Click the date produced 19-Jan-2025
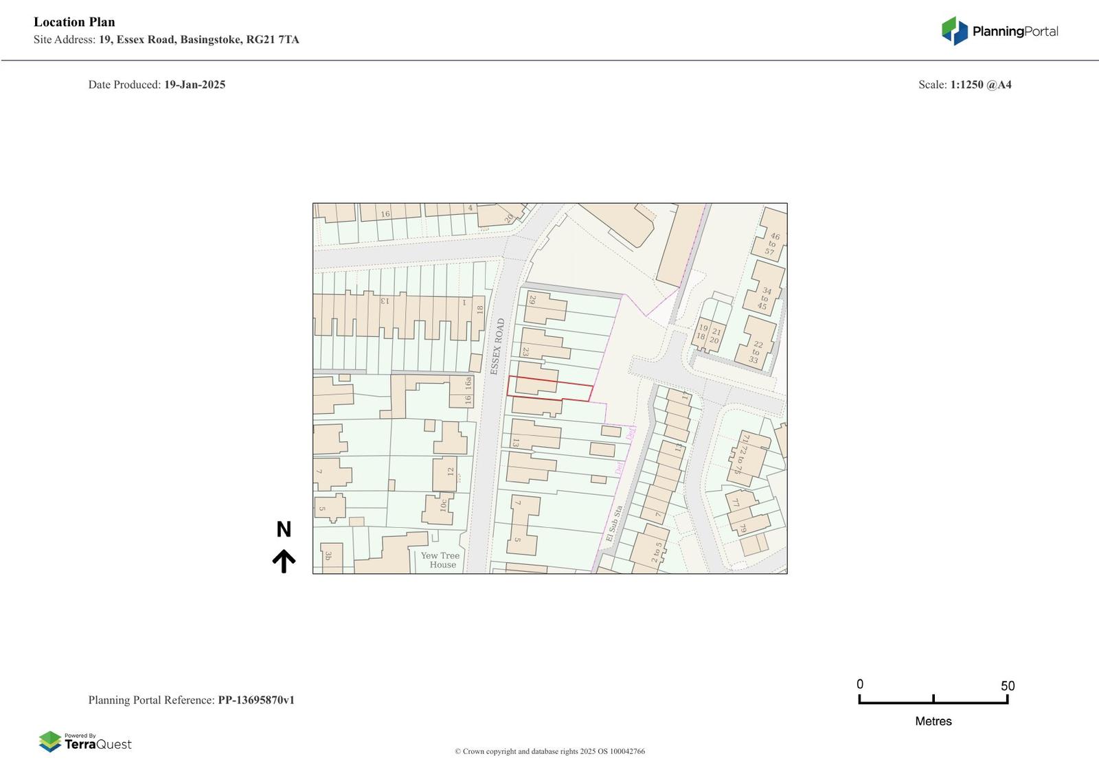Screen dimensions: 1099x777 click(x=194, y=84)
